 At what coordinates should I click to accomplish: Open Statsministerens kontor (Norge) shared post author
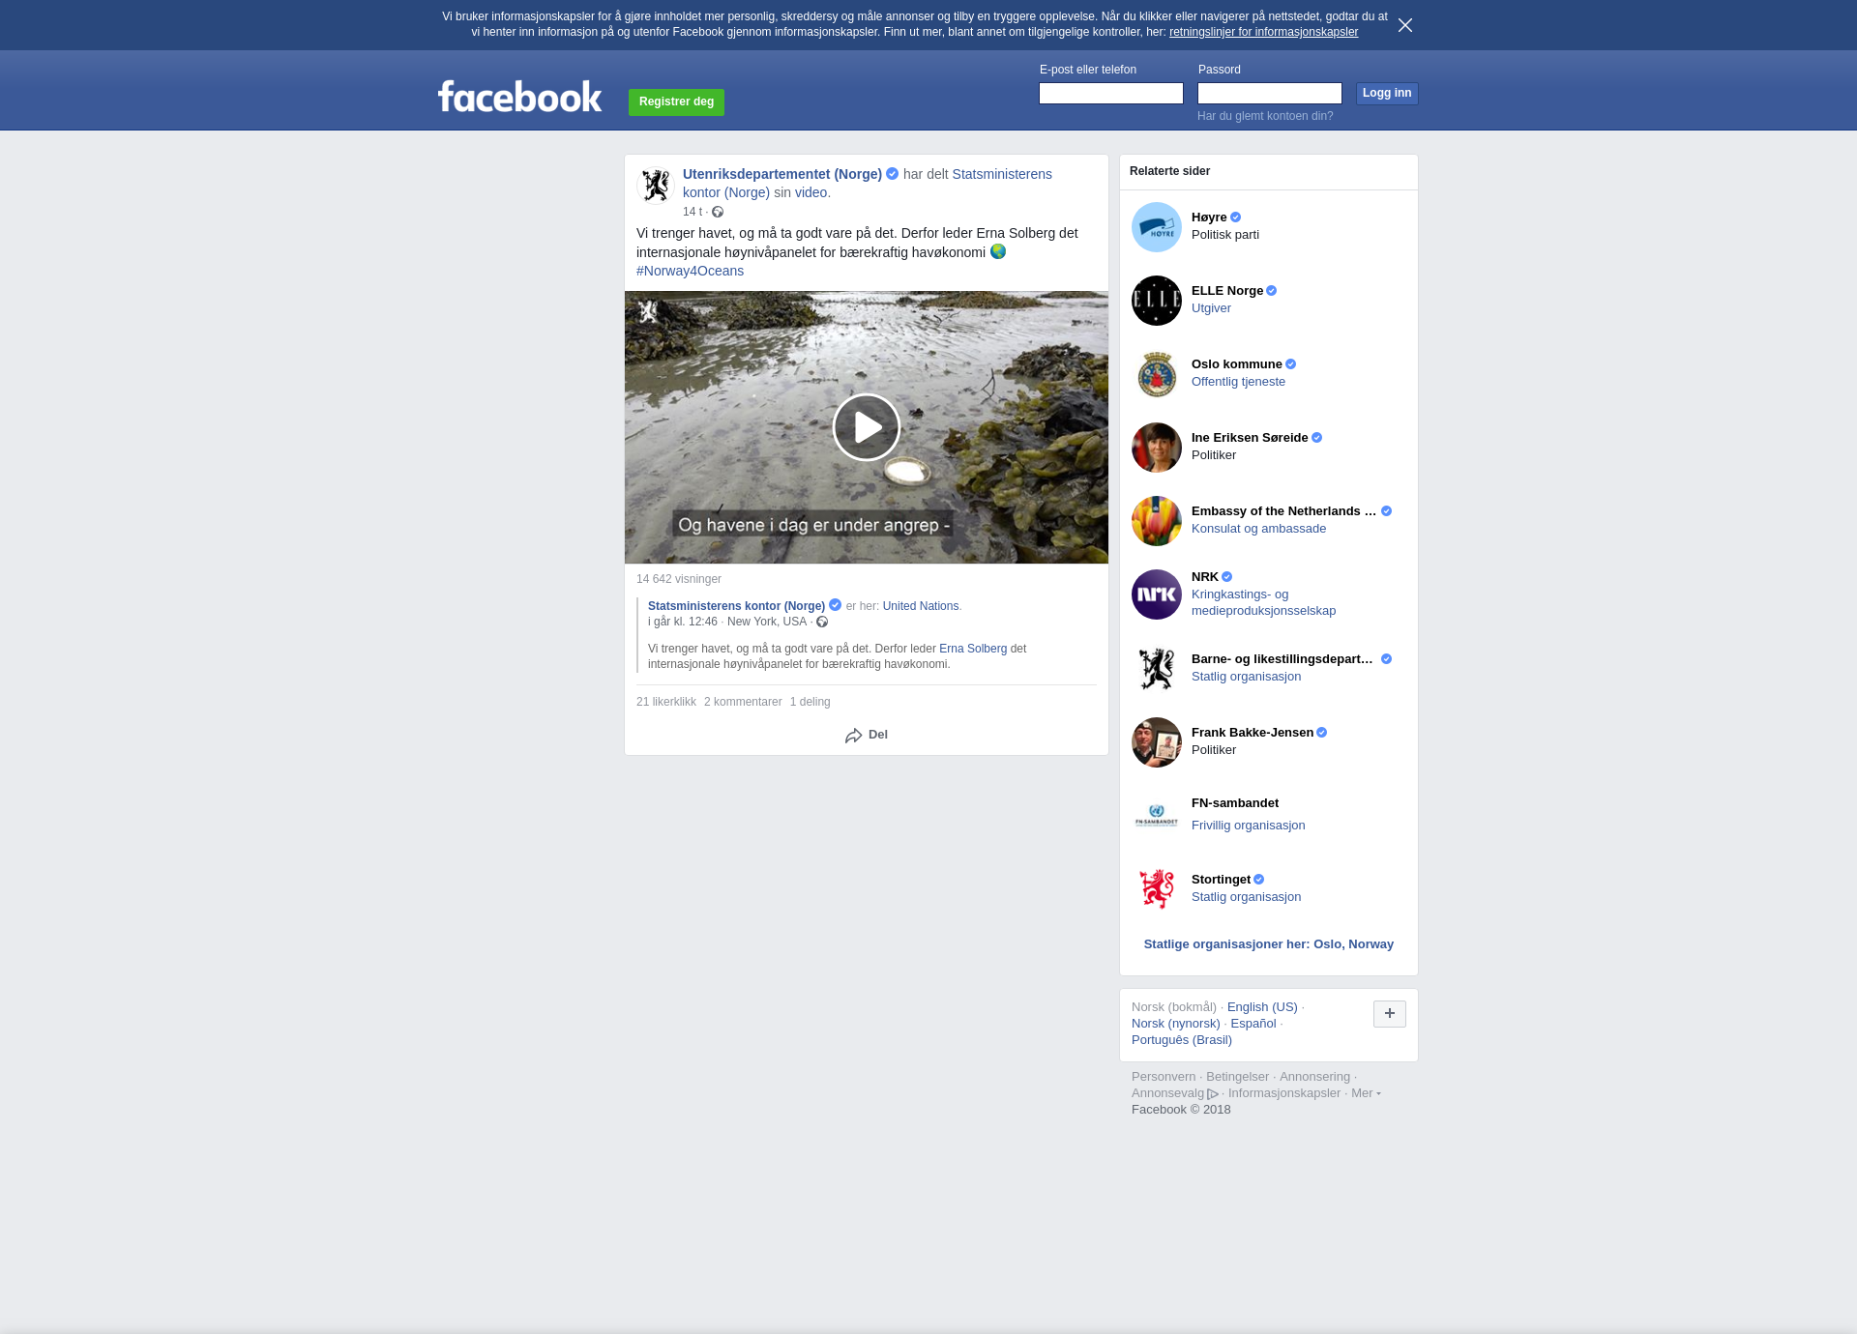click(736, 606)
